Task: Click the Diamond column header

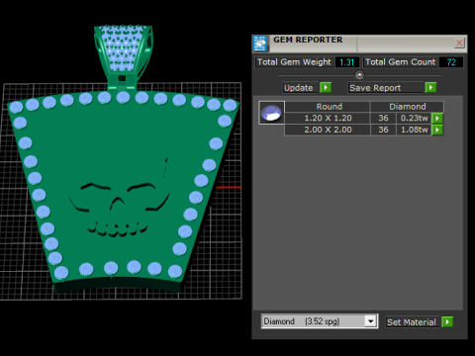Action: tap(407, 107)
